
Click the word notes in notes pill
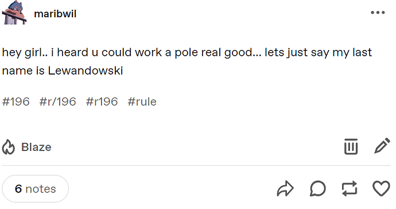(41, 189)
